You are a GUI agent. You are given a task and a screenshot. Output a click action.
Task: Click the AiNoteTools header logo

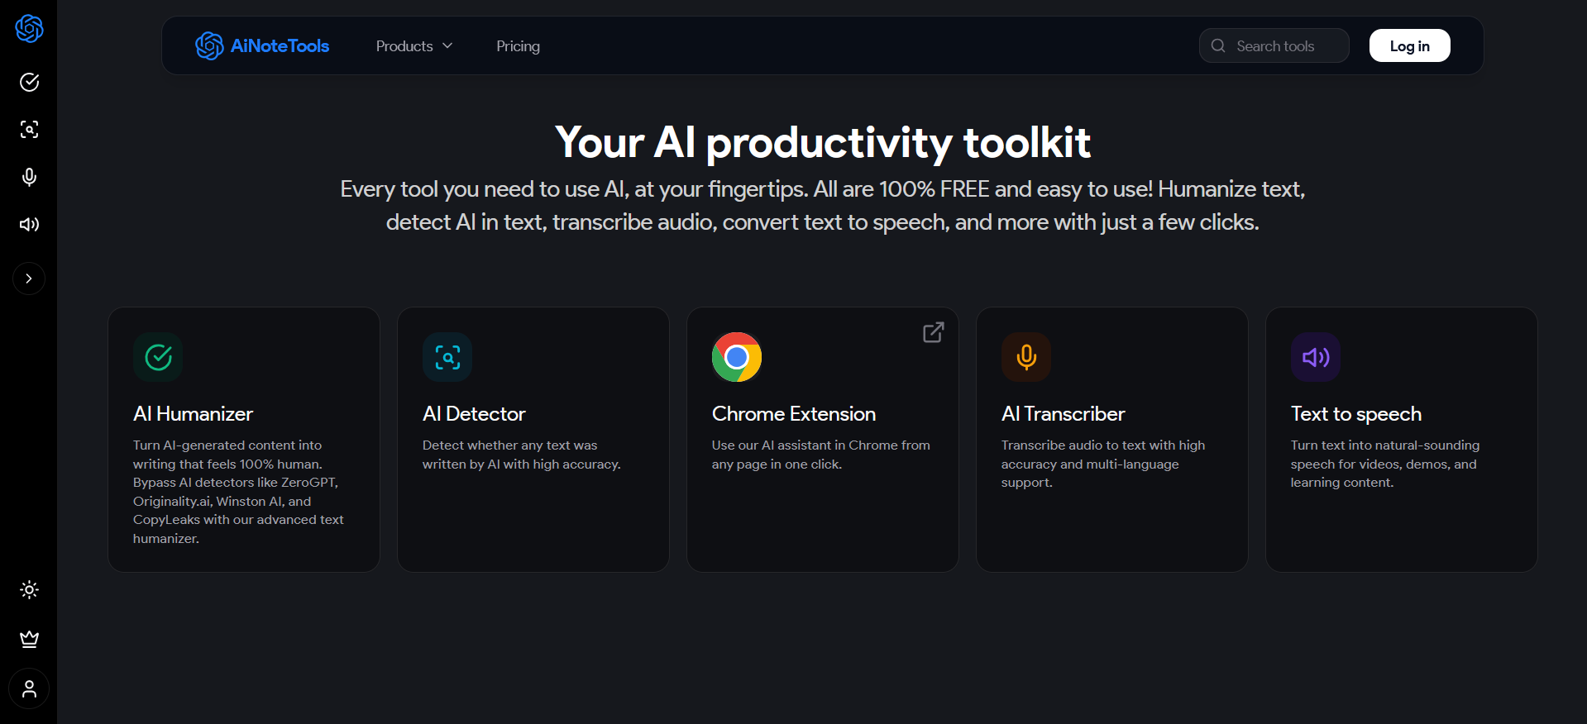[x=262, y=45]
